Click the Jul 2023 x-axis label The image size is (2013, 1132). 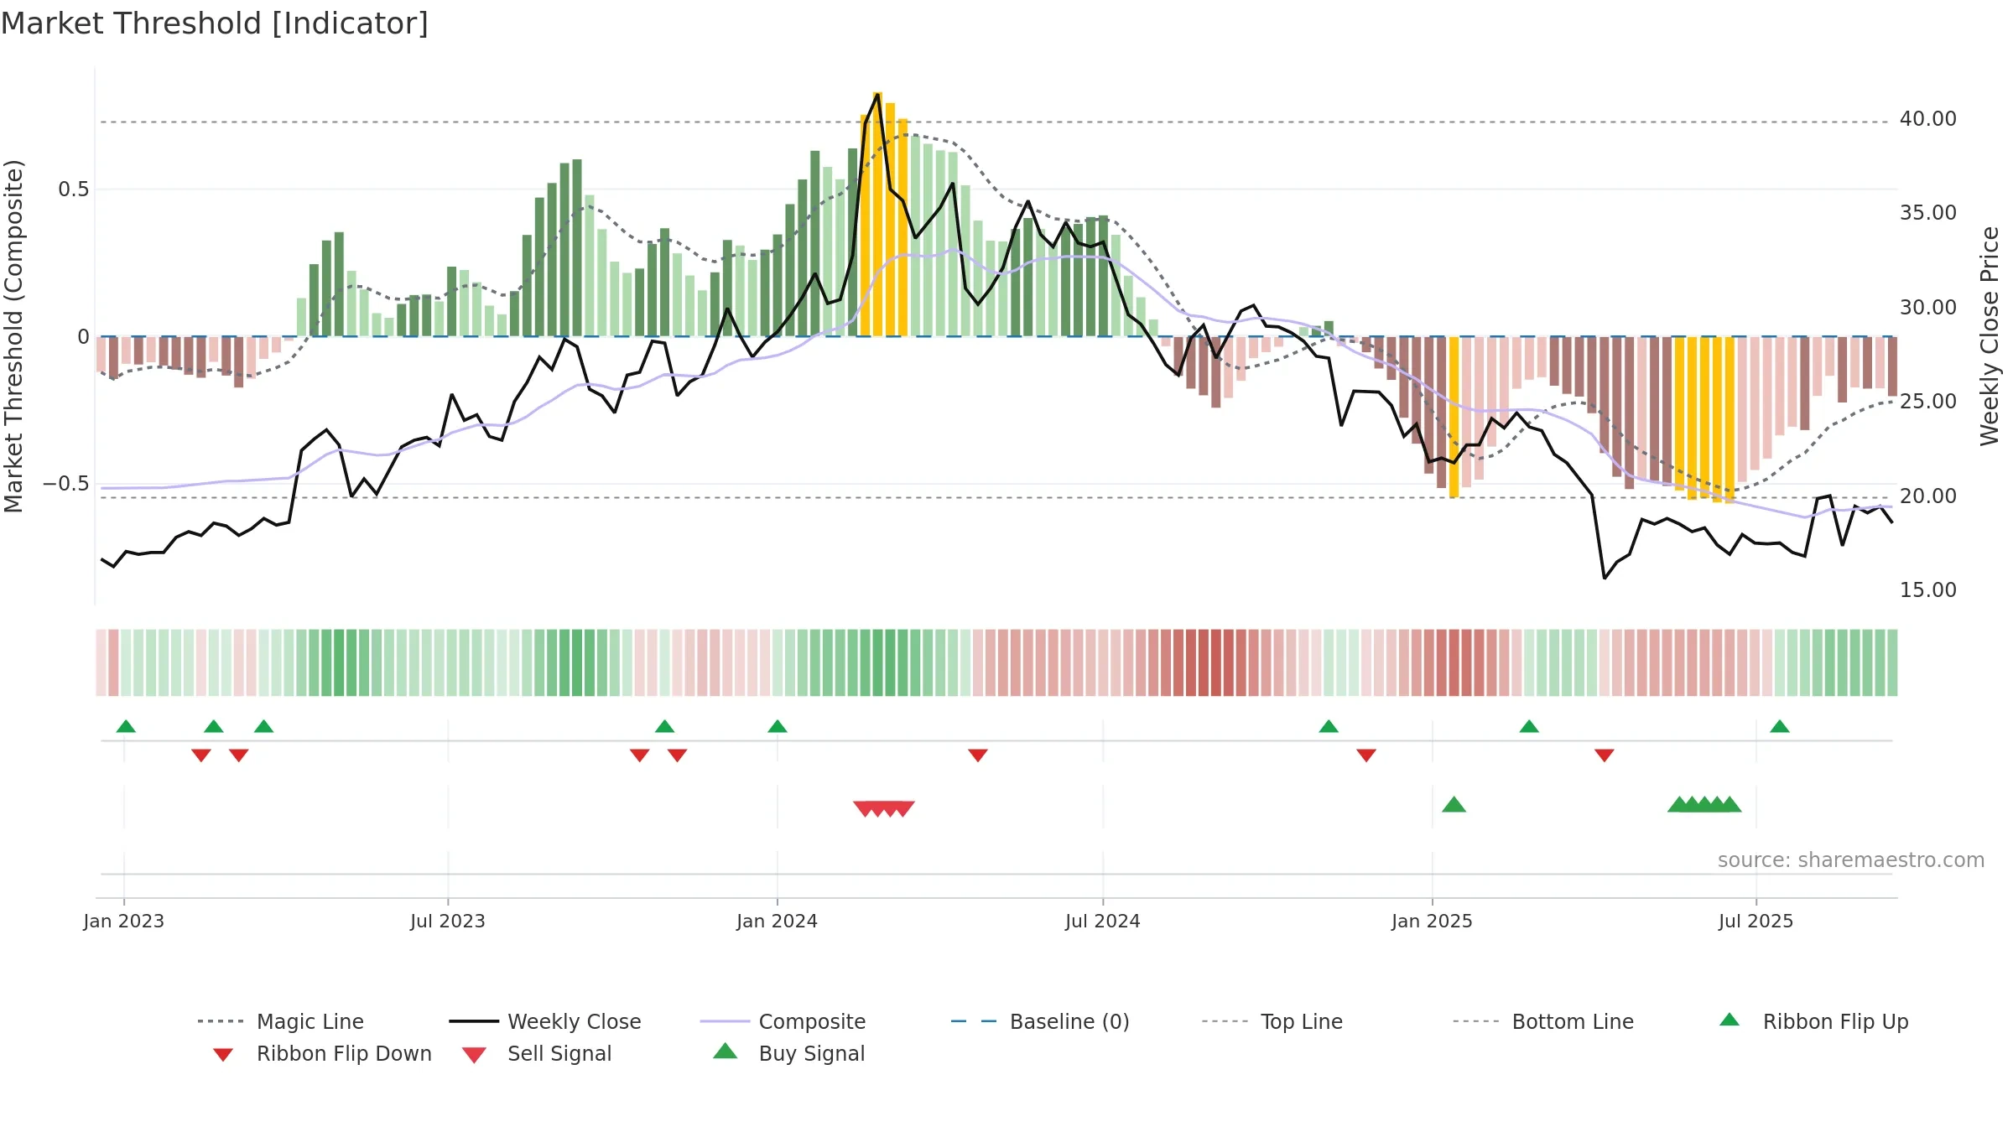pyautogui.click(x=448, y=921)
